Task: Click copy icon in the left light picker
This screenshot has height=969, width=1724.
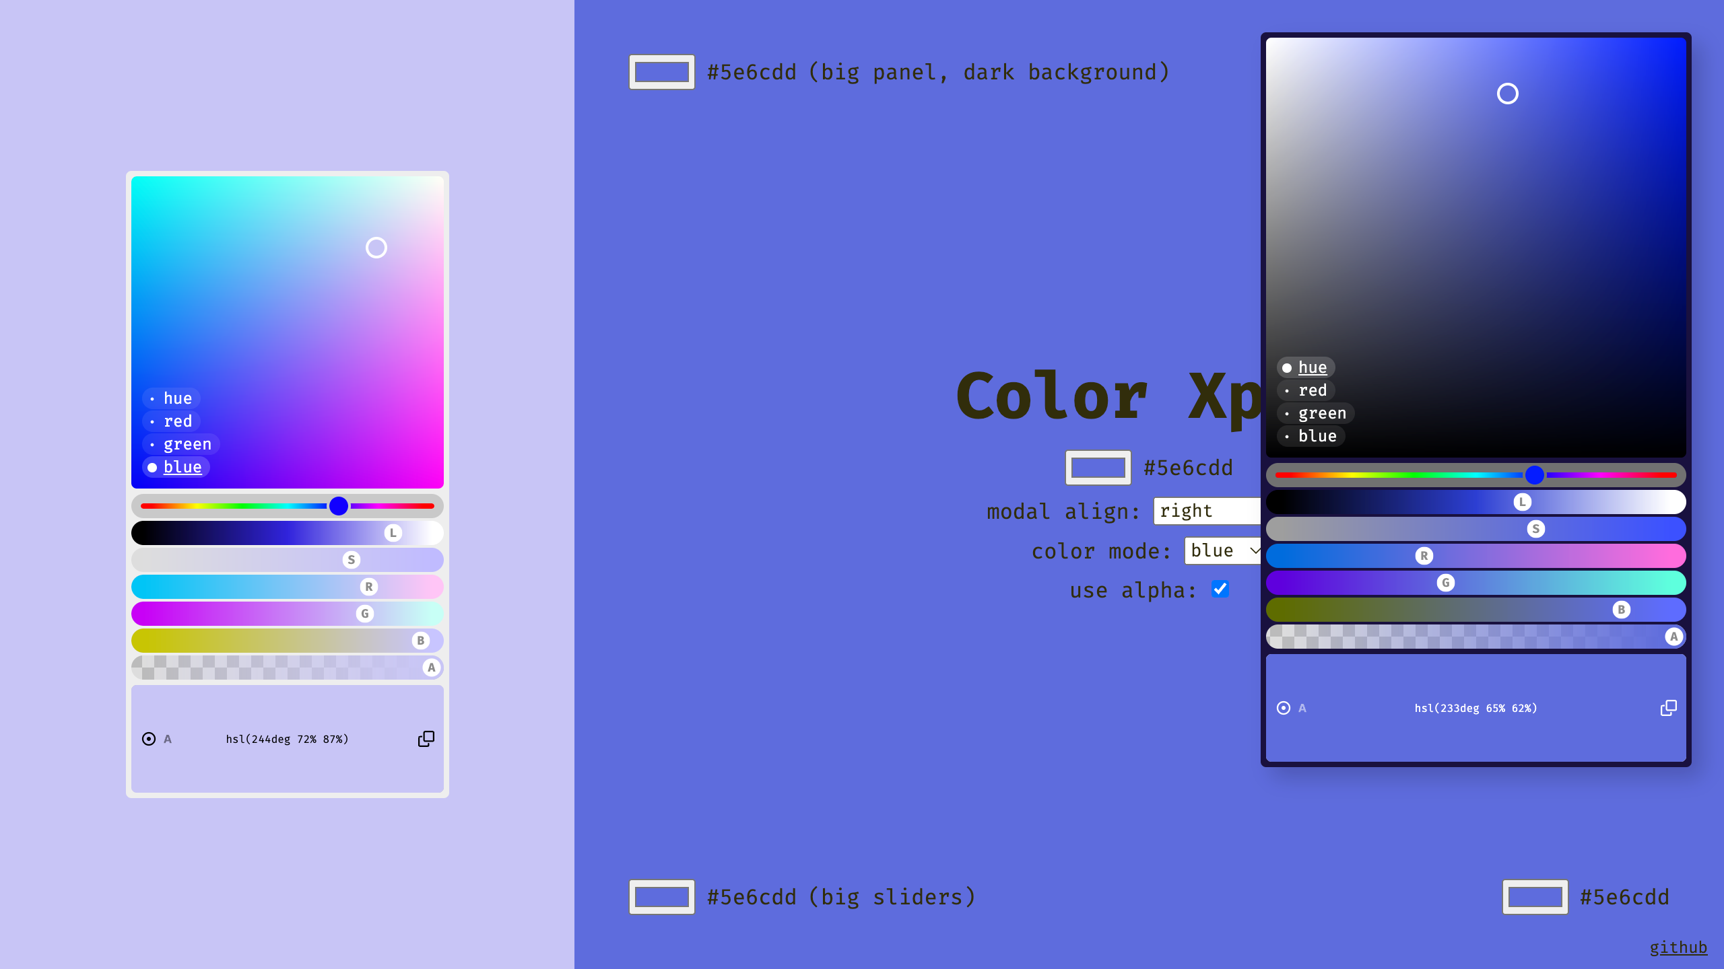Action: tap(426, 739)
